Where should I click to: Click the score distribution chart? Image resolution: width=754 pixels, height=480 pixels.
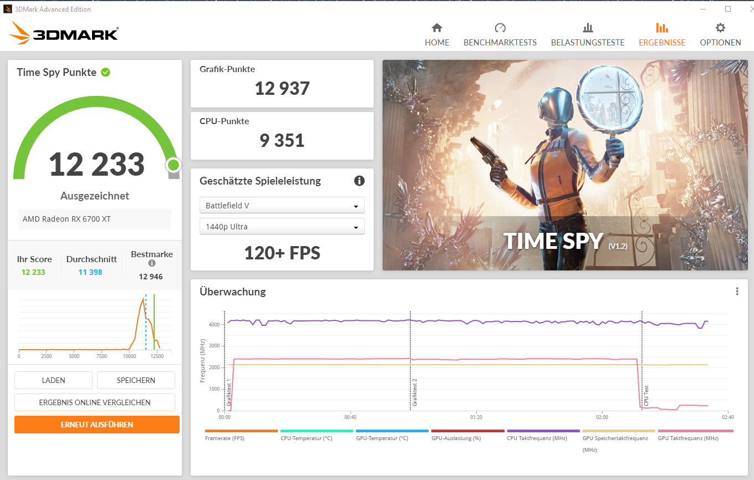tap(95, 326)
